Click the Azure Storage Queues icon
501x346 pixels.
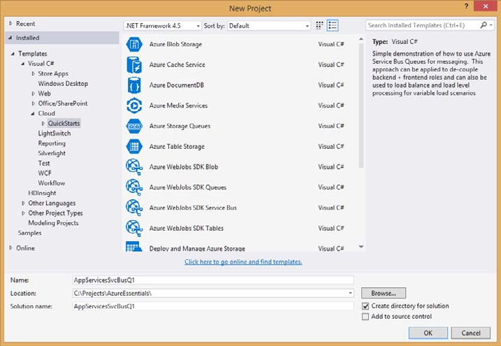pyautogui.click(x=134, y=126)
